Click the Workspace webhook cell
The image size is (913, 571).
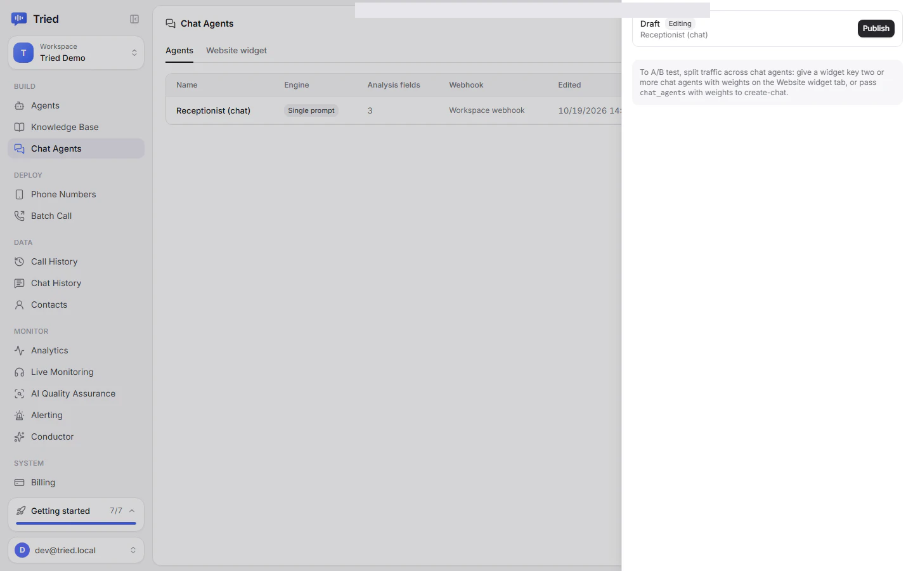tap(487, 110)
